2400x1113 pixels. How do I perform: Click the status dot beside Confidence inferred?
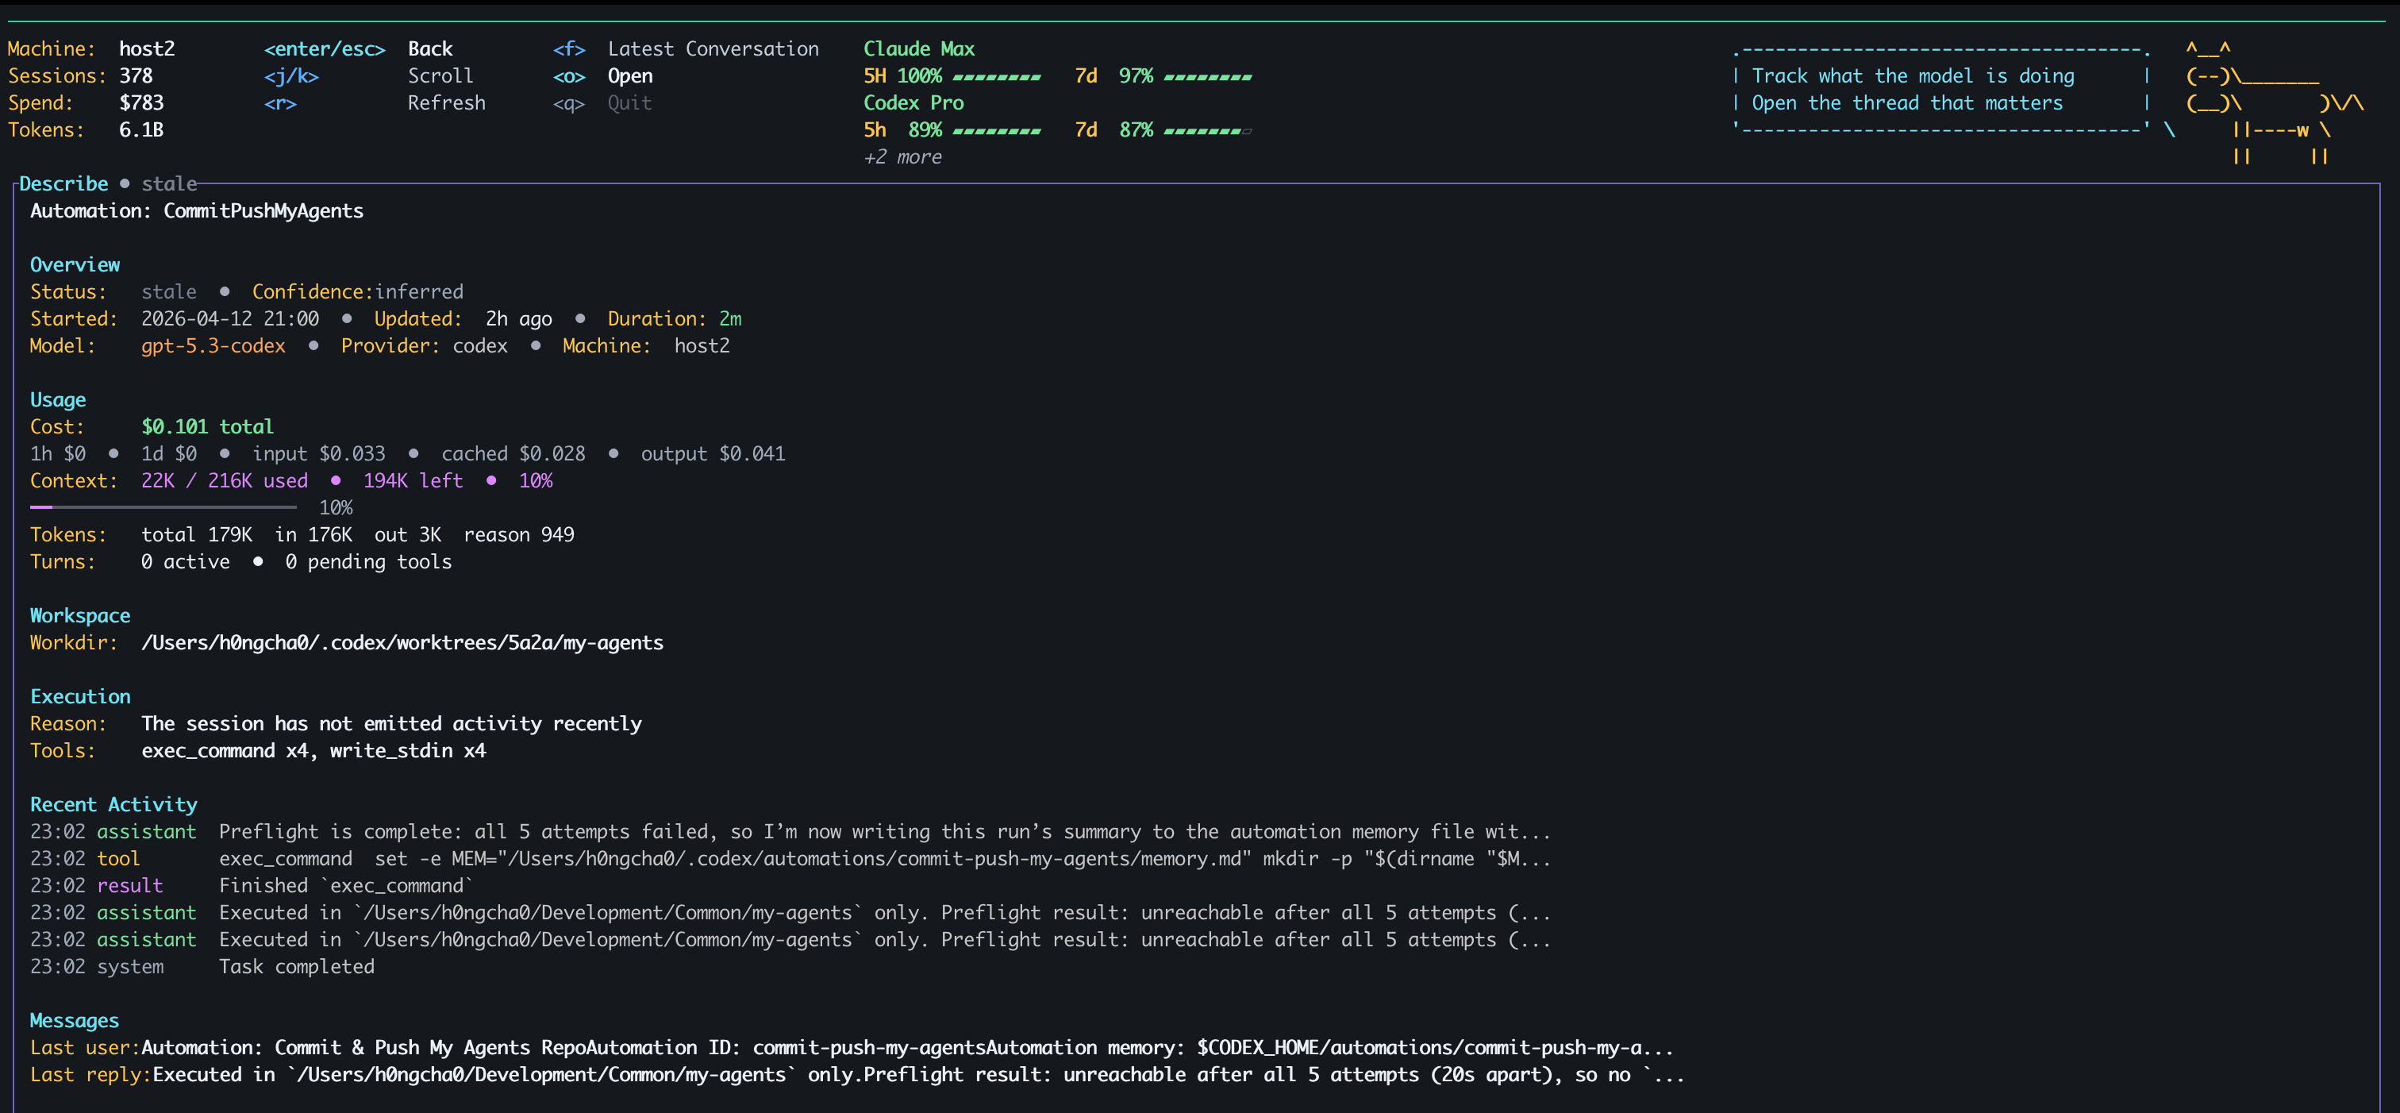click(225, 291)
